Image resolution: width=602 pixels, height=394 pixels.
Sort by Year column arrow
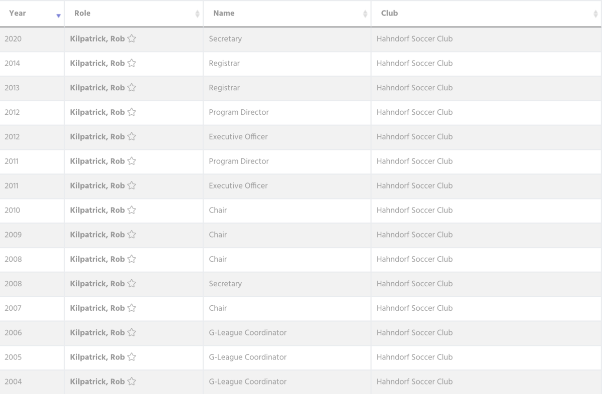coord(58,16)
